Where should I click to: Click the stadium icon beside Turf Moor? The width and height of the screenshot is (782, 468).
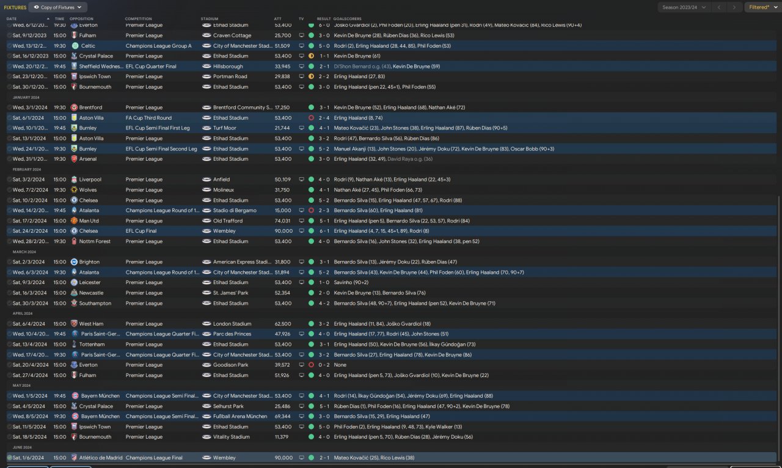pyautogui.click(x=206, y=128)
